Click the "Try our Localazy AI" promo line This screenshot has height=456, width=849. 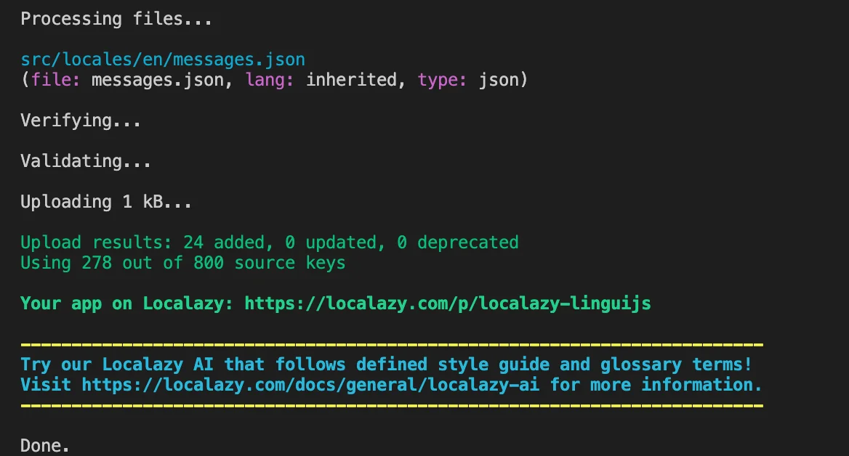386,364
